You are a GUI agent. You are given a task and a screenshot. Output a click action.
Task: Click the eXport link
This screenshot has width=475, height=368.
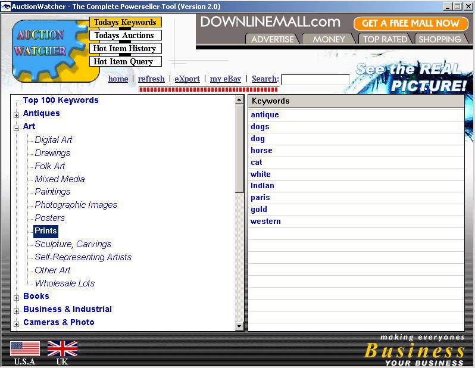[187, 79]
